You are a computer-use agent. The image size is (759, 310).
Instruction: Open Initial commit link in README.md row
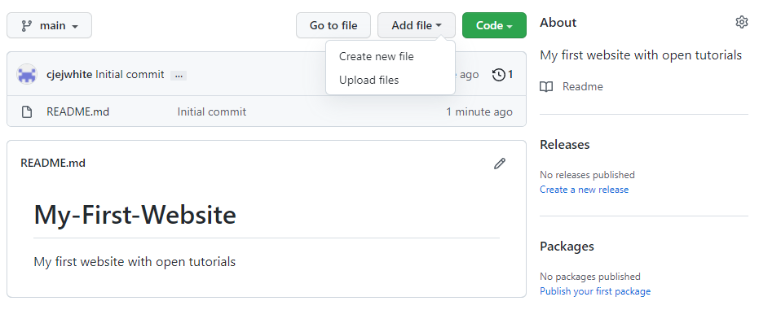point(211,112)
